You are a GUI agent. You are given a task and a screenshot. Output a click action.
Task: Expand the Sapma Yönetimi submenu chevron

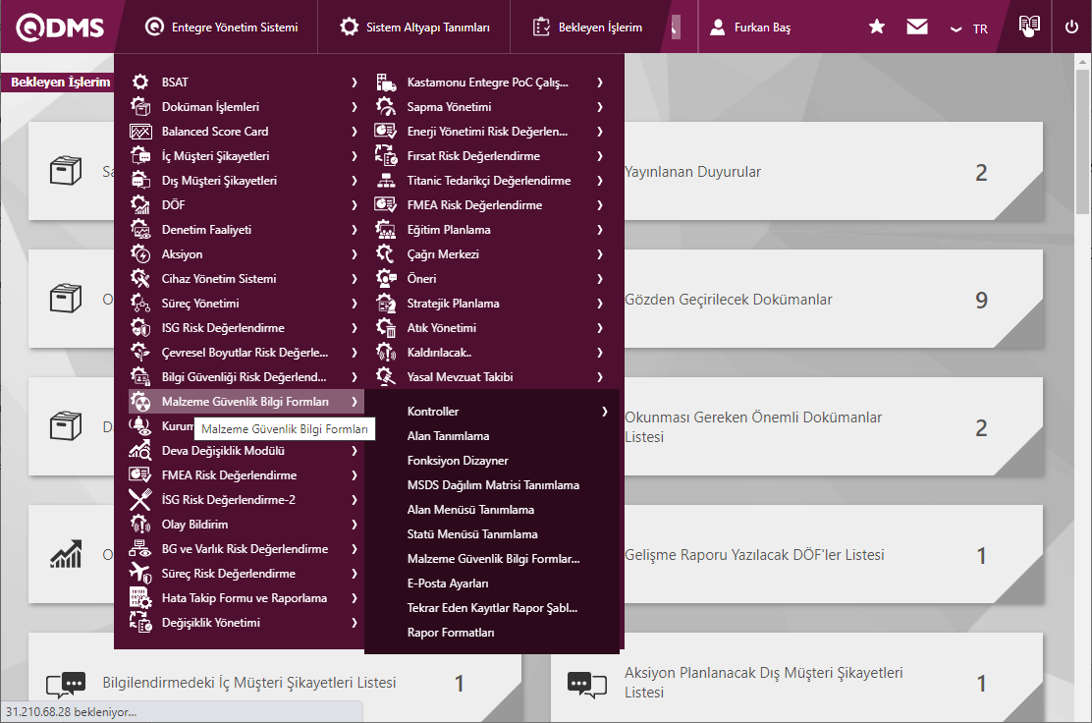(599, 107)
